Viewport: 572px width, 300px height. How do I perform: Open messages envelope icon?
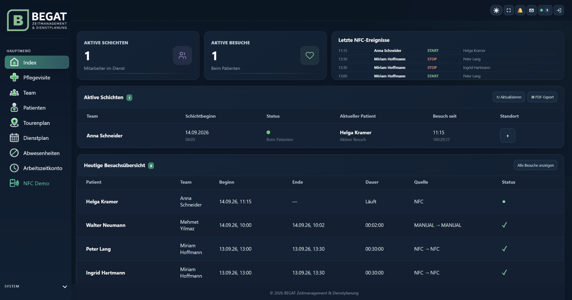click(531, 10)
